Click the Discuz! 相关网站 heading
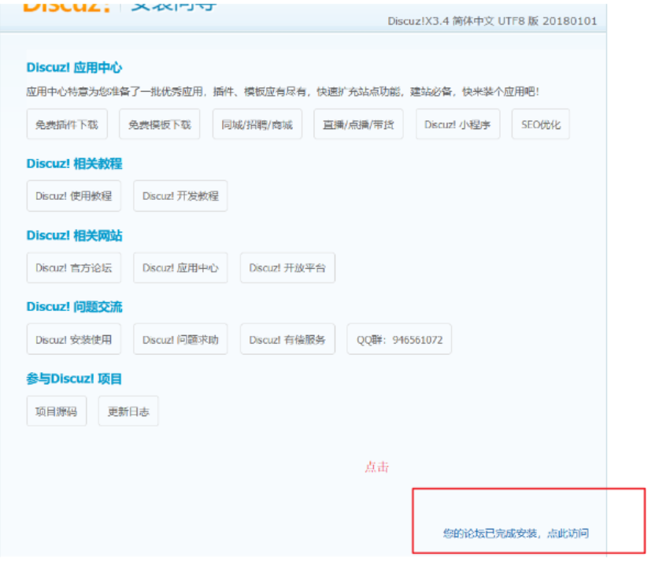 pos(74,235)
